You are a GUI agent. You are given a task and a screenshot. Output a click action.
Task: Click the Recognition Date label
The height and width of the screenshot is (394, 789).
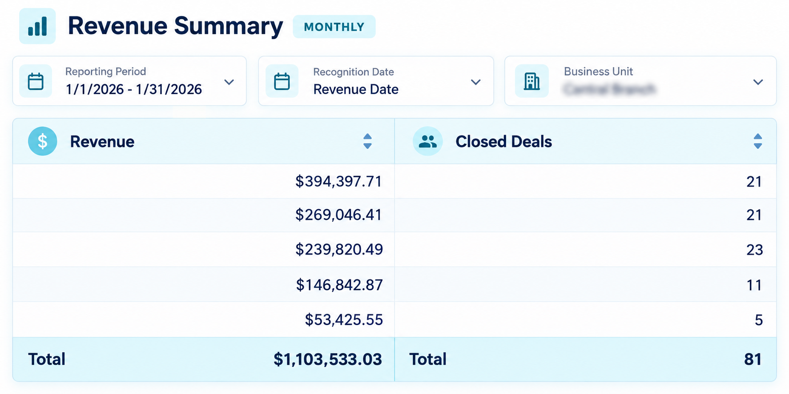tap(354, 72)
